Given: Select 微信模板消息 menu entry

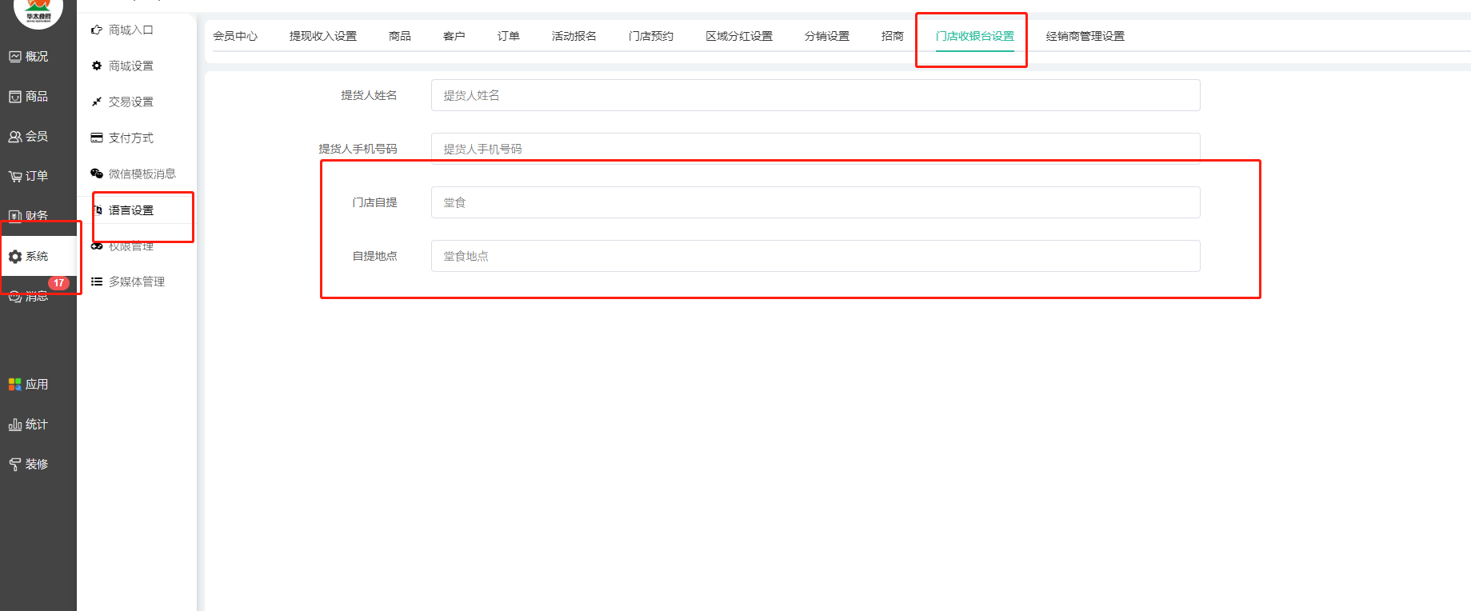Looking at the screenshot, I should click(x=142, y=174).
